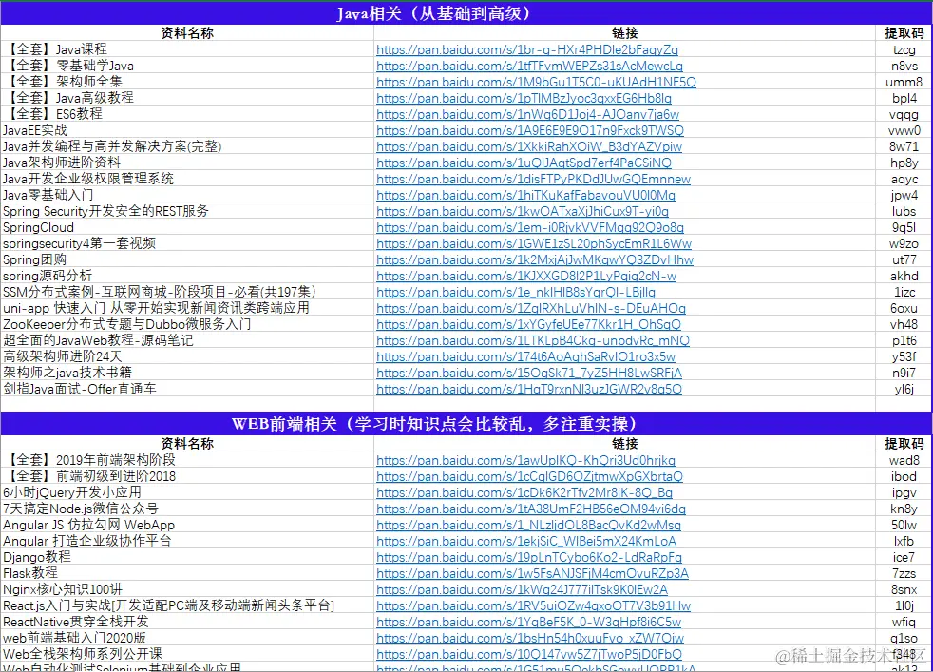Open the link for 【全套】架构师全集

[x=536, y=82]
